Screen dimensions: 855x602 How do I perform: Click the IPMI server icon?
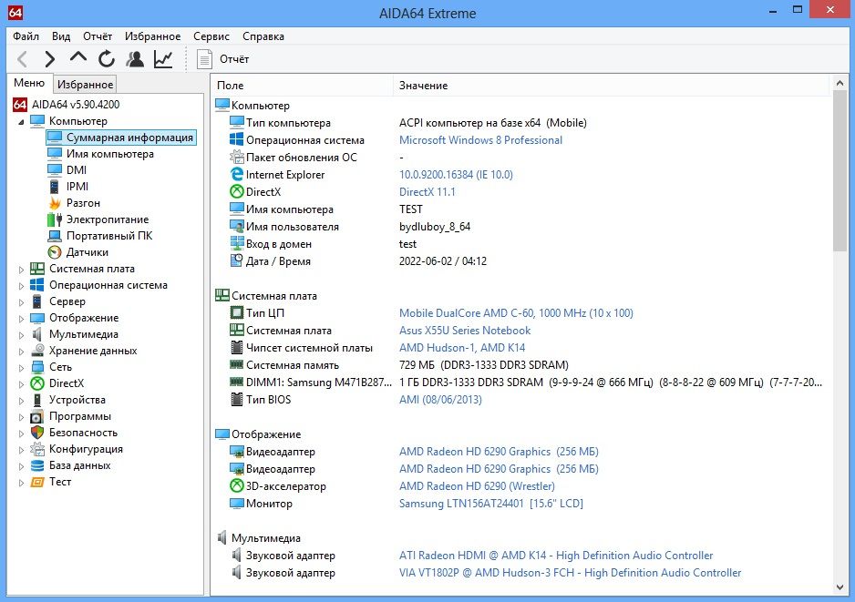[55, 187]
